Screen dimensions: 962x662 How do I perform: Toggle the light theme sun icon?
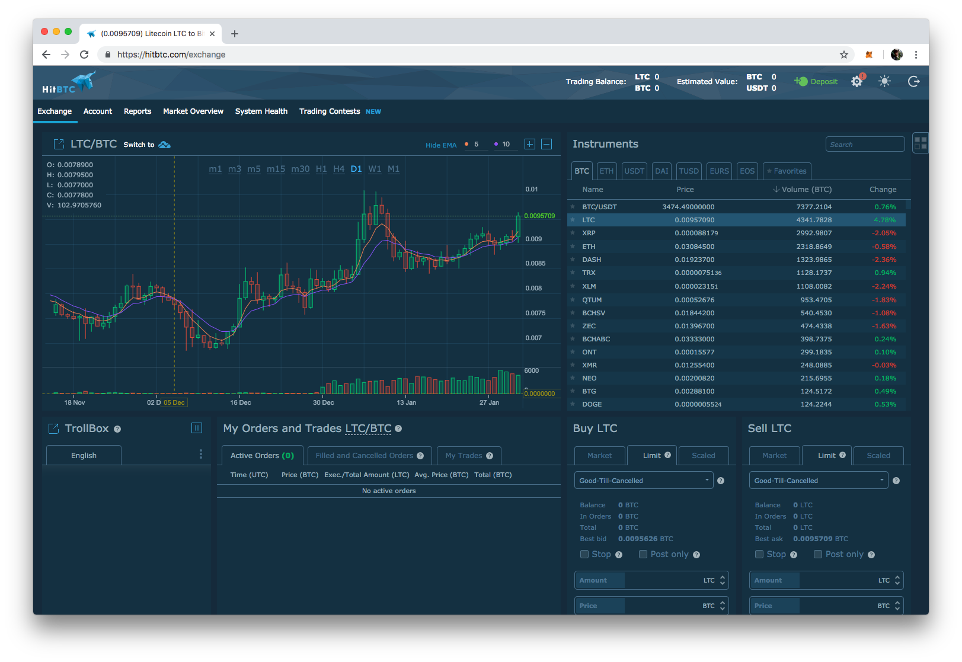(885, 82)
